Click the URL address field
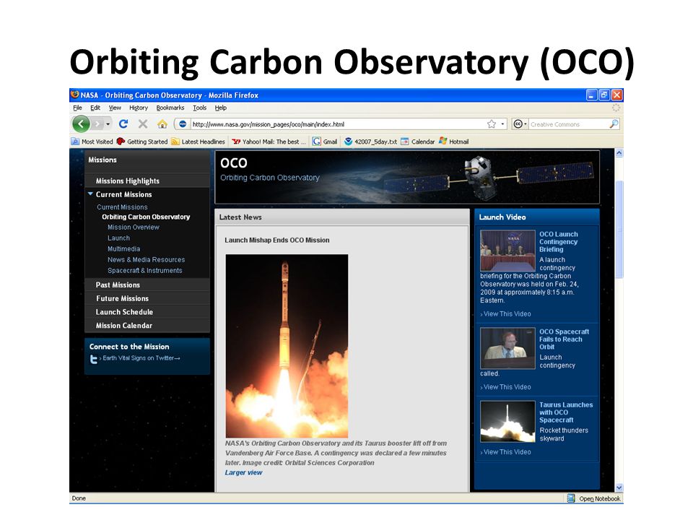 338,124
